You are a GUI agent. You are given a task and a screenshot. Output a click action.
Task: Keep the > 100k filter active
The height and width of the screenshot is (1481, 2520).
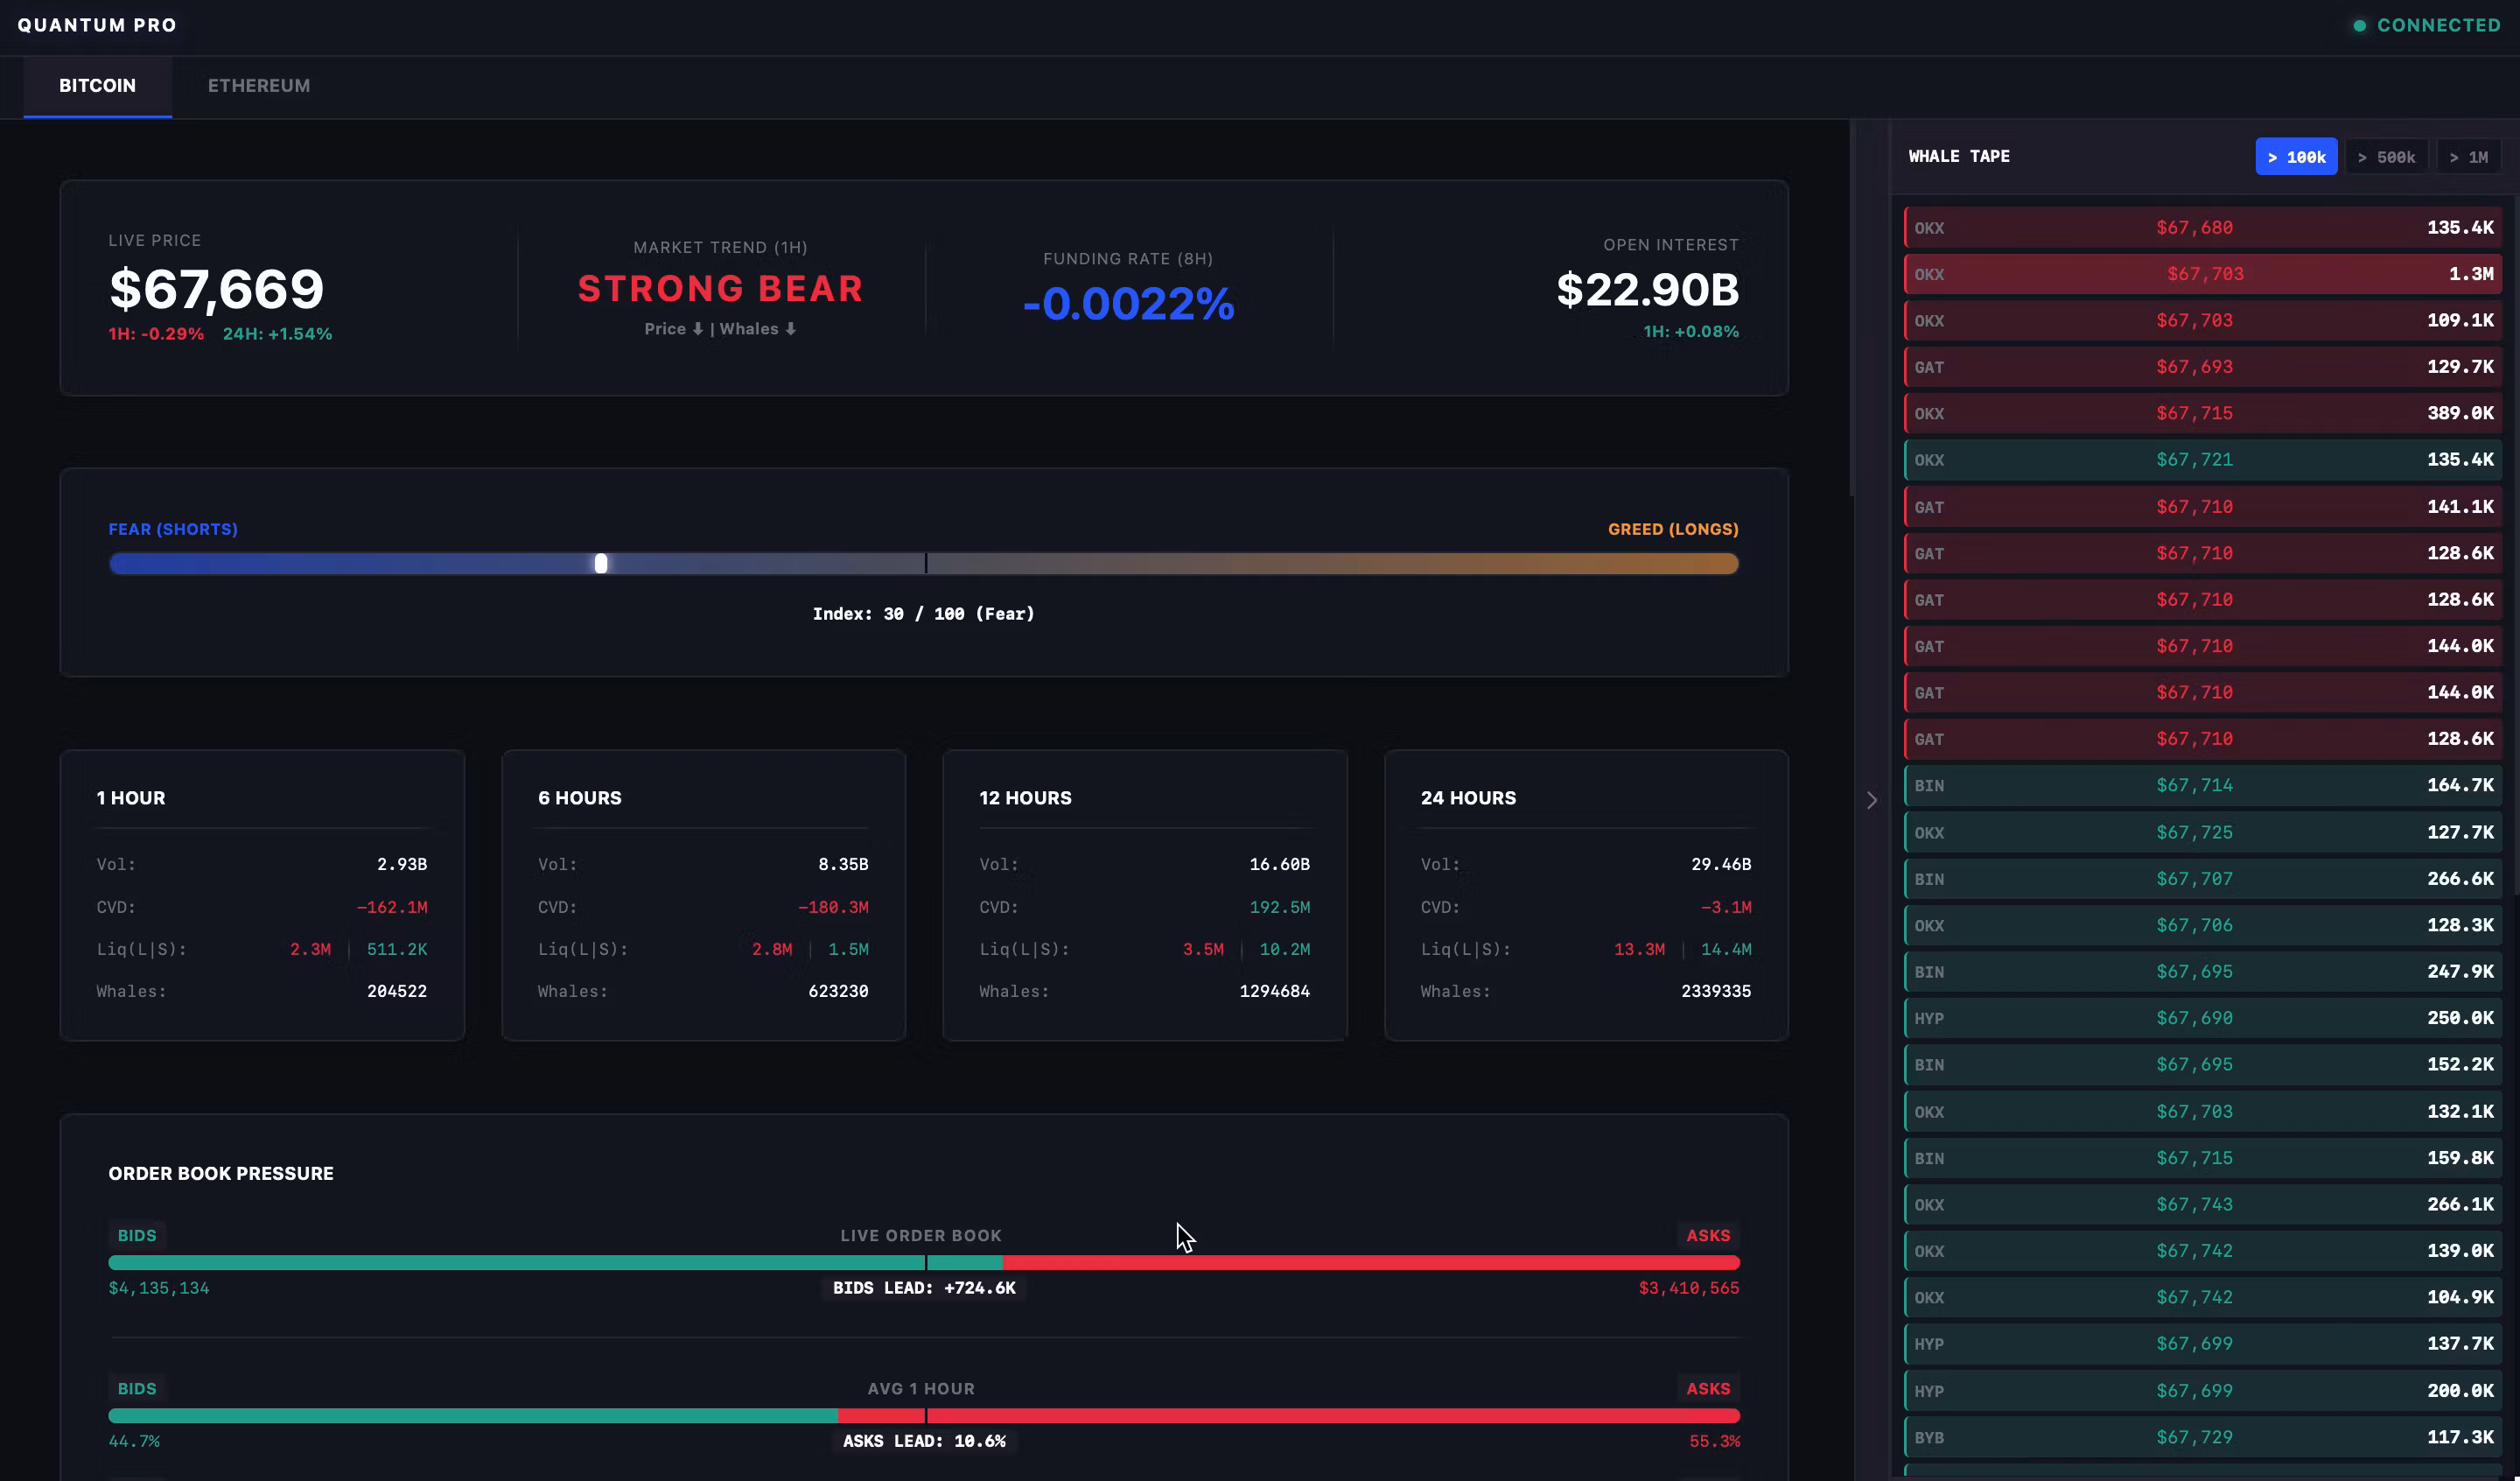click(x=2296, y=156)
